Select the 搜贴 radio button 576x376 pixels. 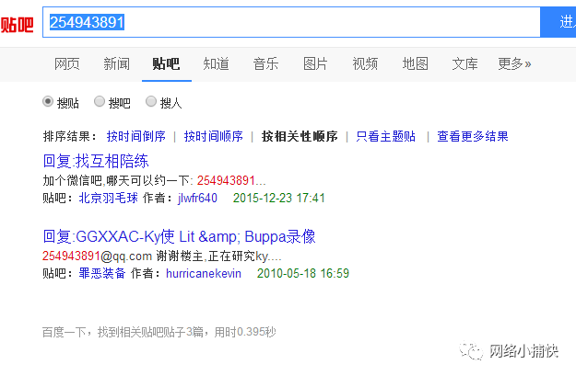click(48, 101)
